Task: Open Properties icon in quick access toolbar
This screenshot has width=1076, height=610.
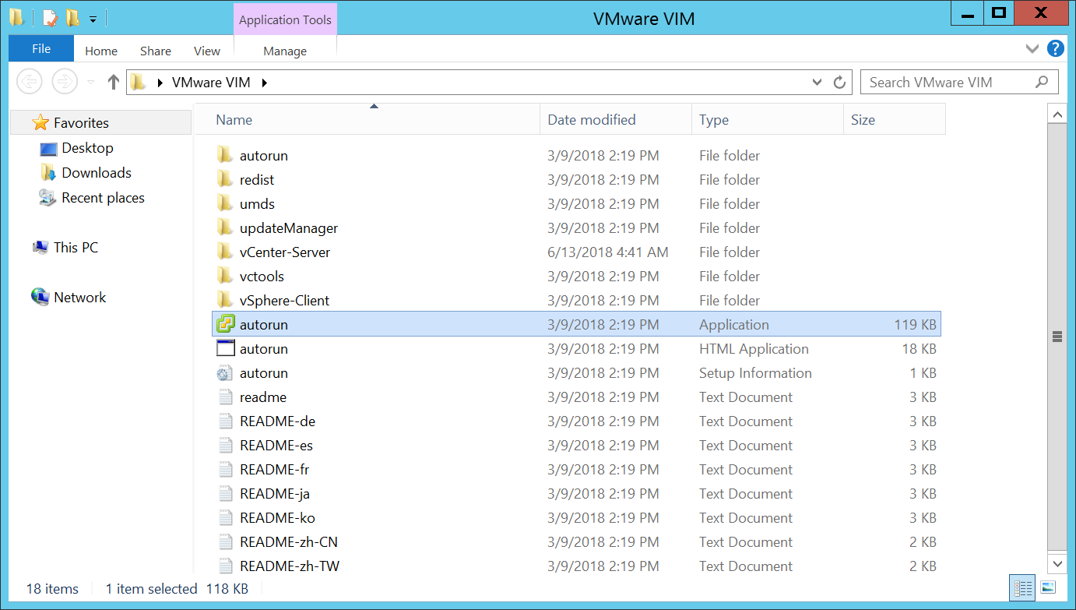Action: pos(50,17)
